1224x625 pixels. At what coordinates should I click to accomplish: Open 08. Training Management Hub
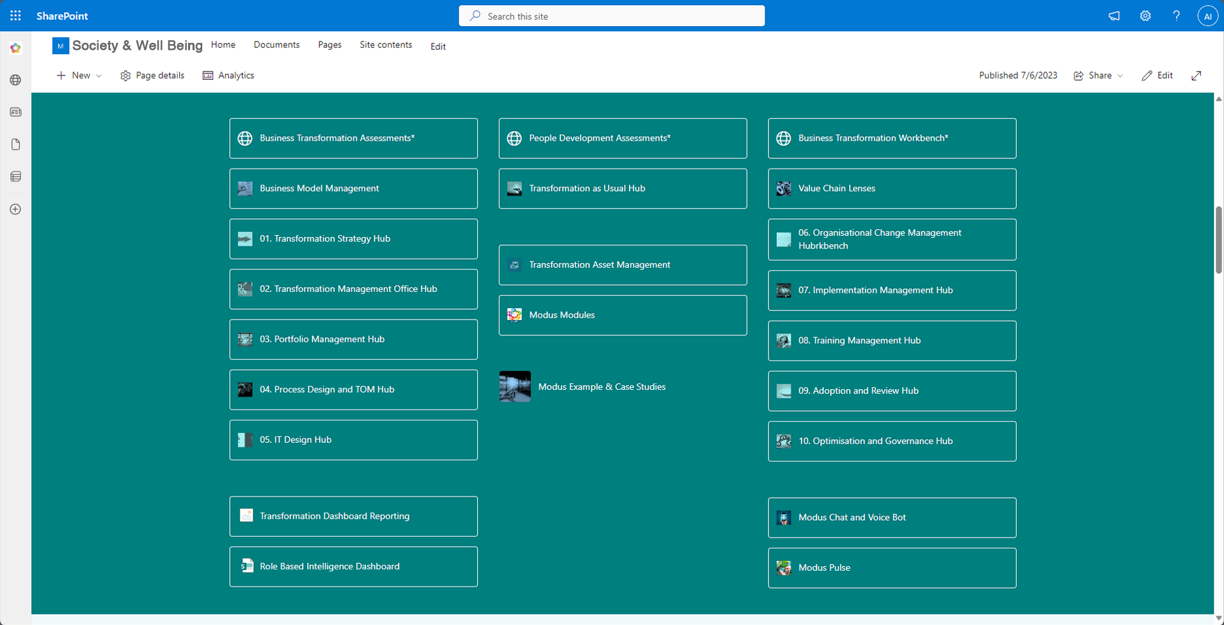tap(893, 341)
